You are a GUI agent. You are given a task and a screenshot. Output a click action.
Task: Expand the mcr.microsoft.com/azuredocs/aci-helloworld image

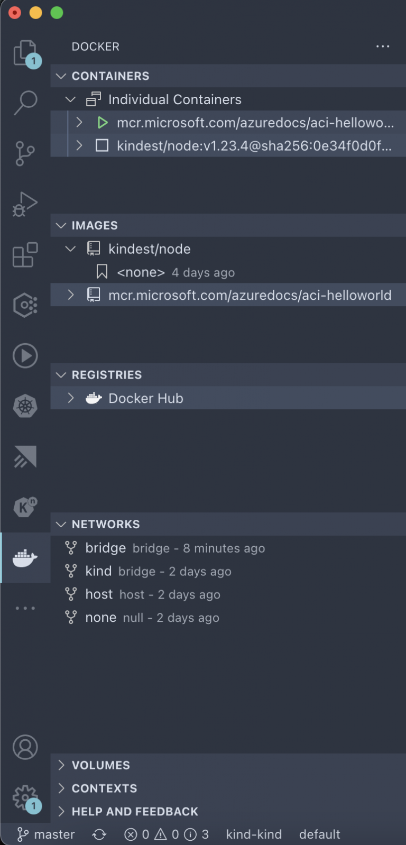coord(70,295)
